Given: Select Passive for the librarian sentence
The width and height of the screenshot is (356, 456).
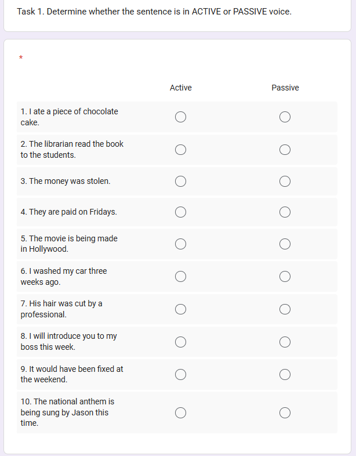Looking at the screenshot, I should pyautogui.click(x=285, y=150).
